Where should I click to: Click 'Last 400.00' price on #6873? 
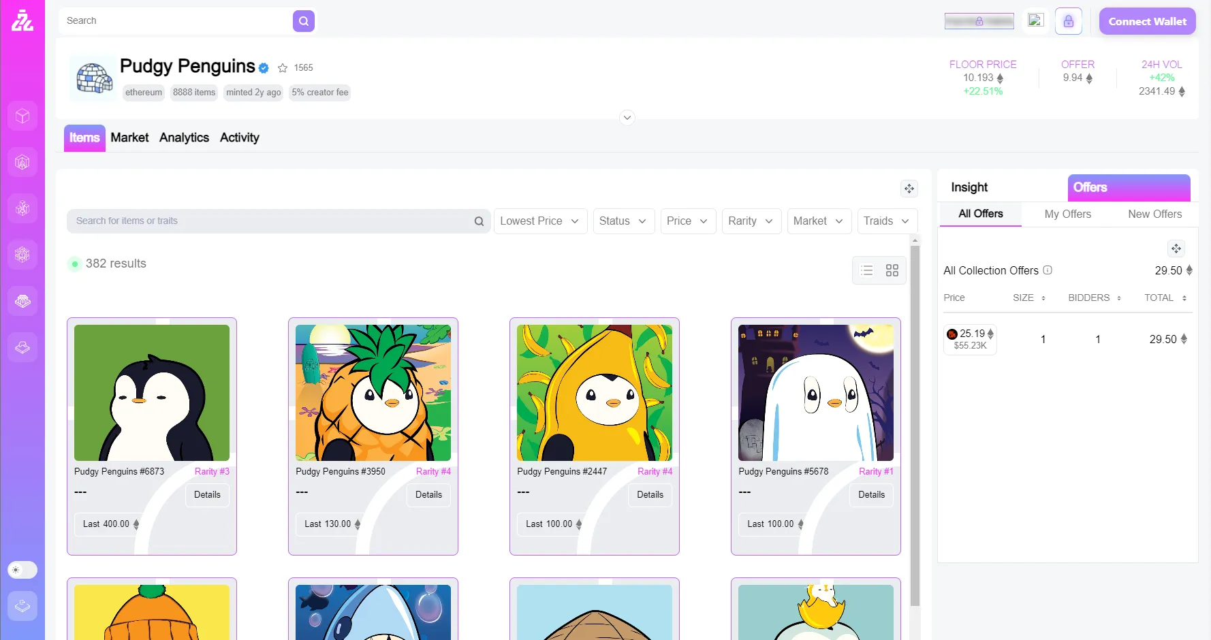(x=108, y=524)
